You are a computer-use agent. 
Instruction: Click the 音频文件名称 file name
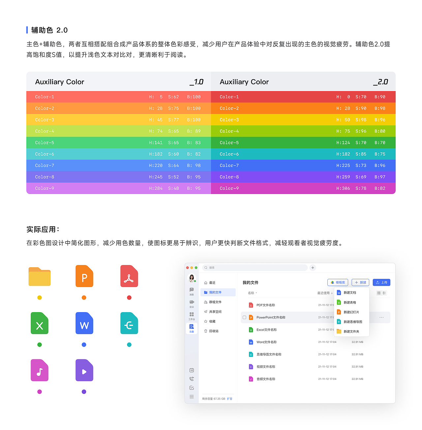(x=266, y=379)
